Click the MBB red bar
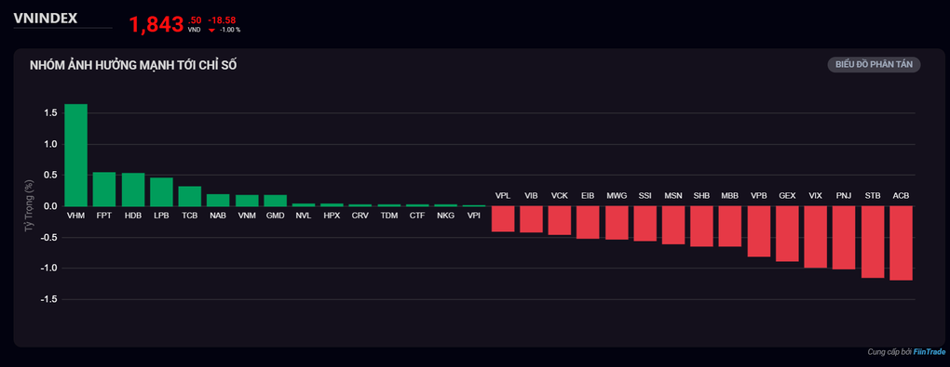 731,226
